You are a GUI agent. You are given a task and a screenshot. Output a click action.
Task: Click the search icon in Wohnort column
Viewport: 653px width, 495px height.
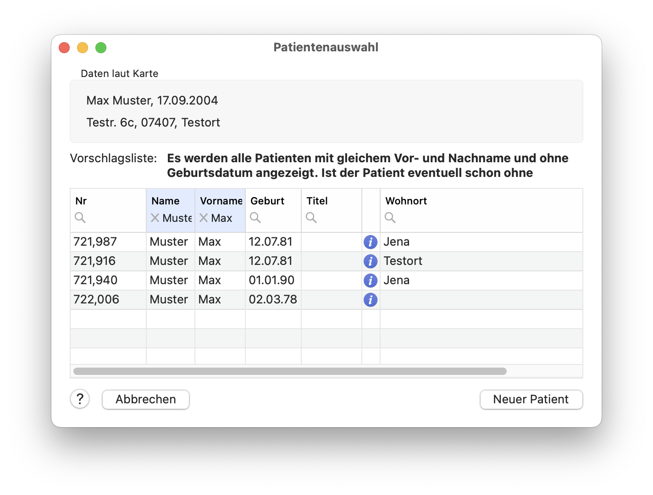point(390,218)
